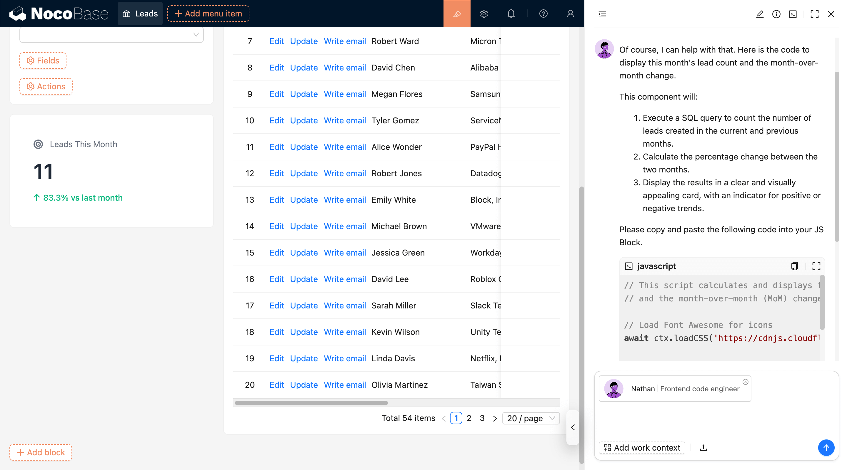The width and height of the screenshot is (847, 470).
Task: Open the user profile icon
Action: pos(570,14)
